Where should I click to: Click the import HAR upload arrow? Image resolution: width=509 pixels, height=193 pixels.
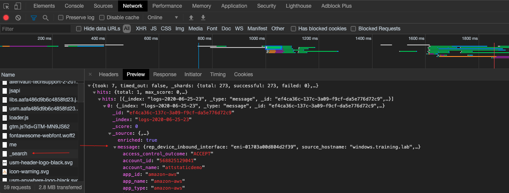tap(191, 18)
